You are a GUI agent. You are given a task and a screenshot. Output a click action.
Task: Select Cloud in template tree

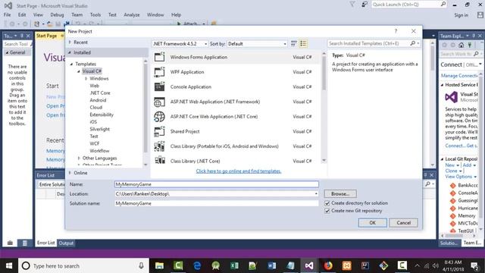coord(96,108)
